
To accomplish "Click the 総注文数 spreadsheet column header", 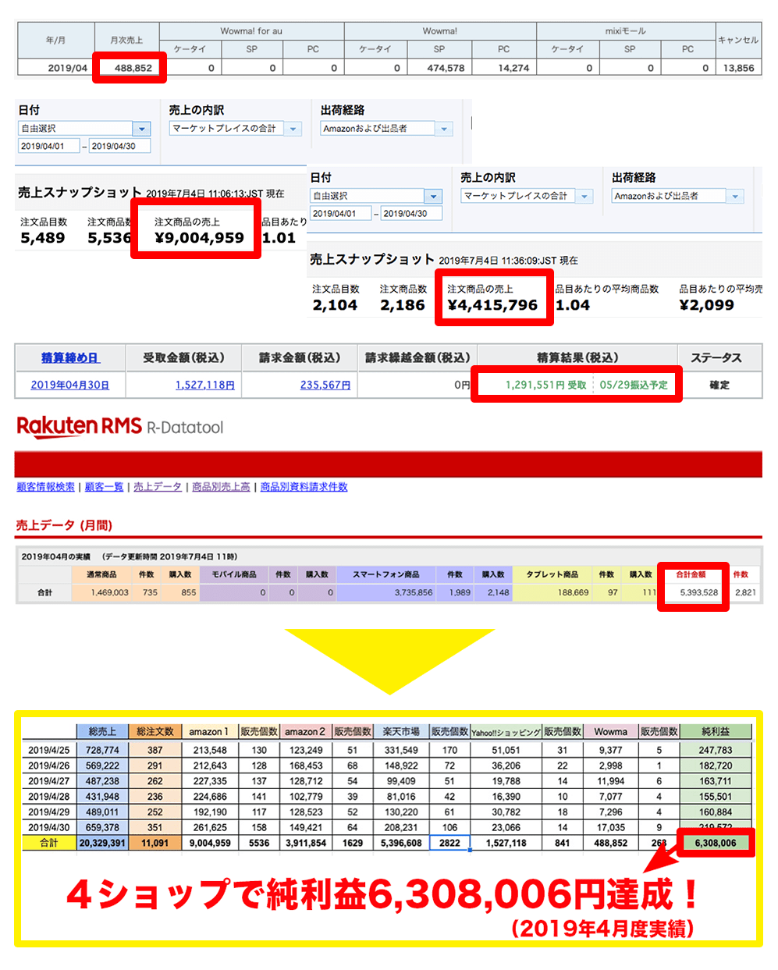I will click(x=155, y=731).
